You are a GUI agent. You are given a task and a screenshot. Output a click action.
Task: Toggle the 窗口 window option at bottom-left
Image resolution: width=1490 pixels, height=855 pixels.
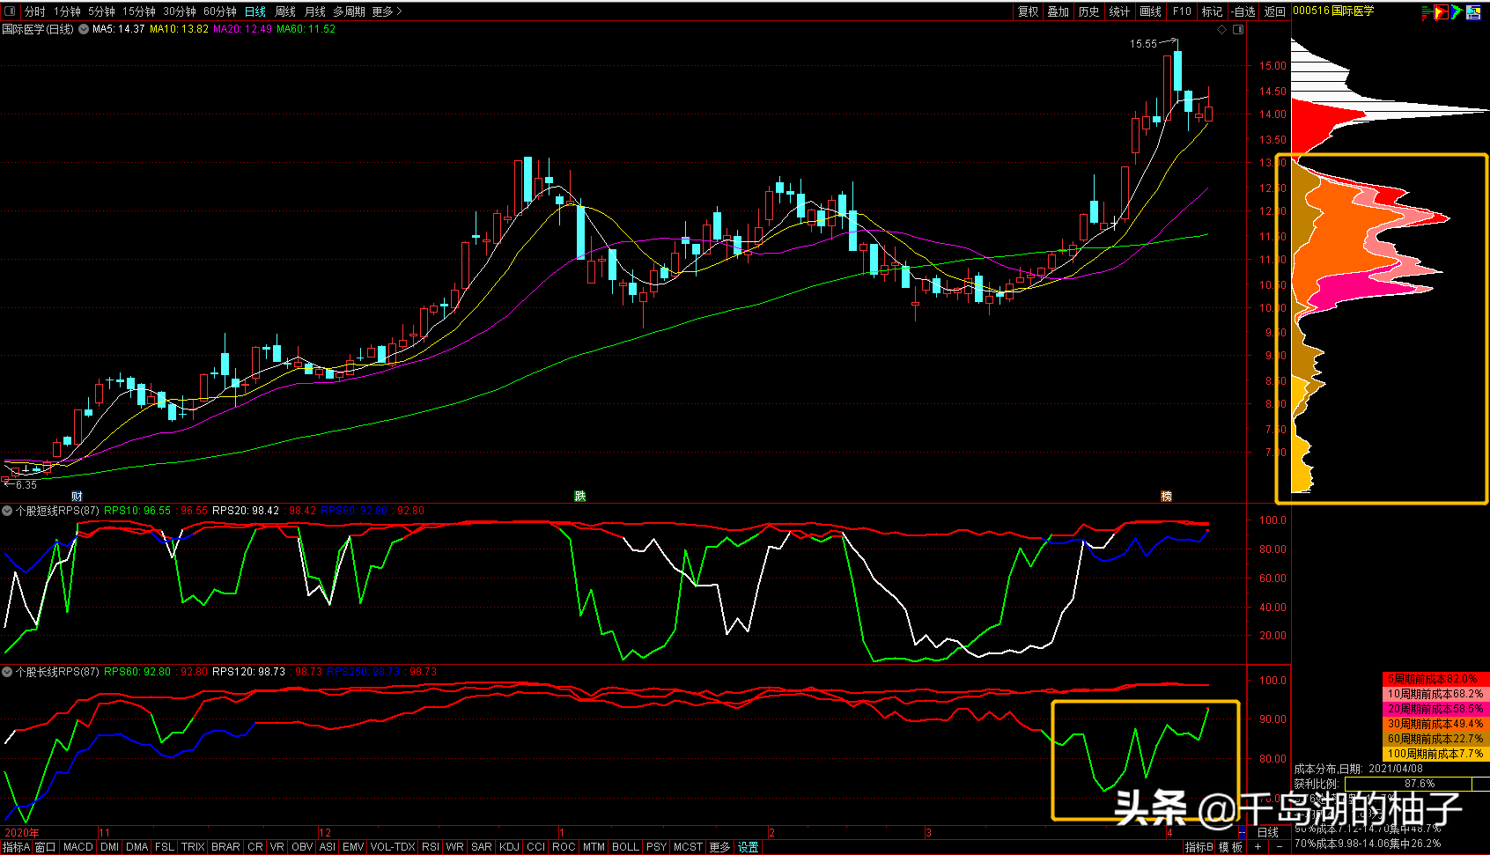click(x=45, y=847)
